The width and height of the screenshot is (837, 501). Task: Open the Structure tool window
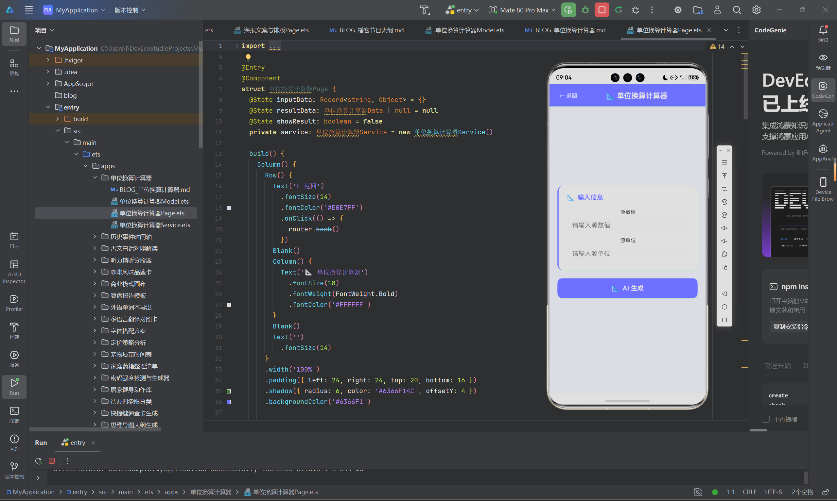pyautogui.click(x=14, y=67)
